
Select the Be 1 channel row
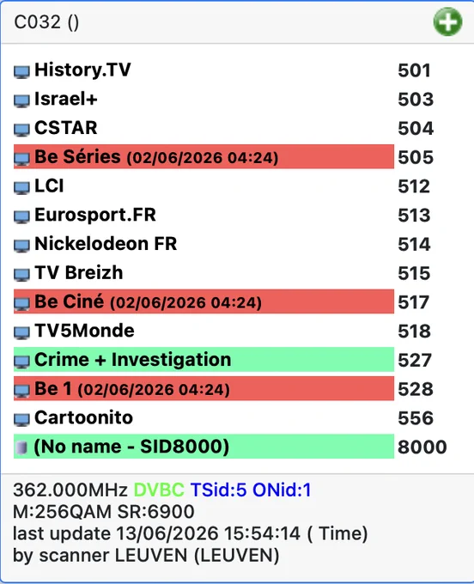pyautogui.click(x=204, y=388)
